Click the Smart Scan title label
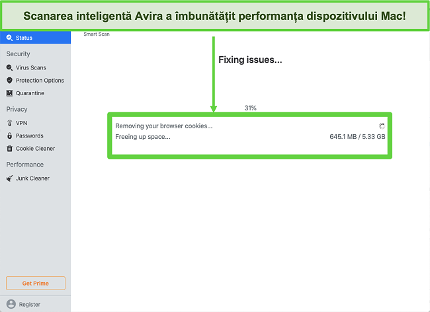Screen dimensions: 430x312 [97, 34]
